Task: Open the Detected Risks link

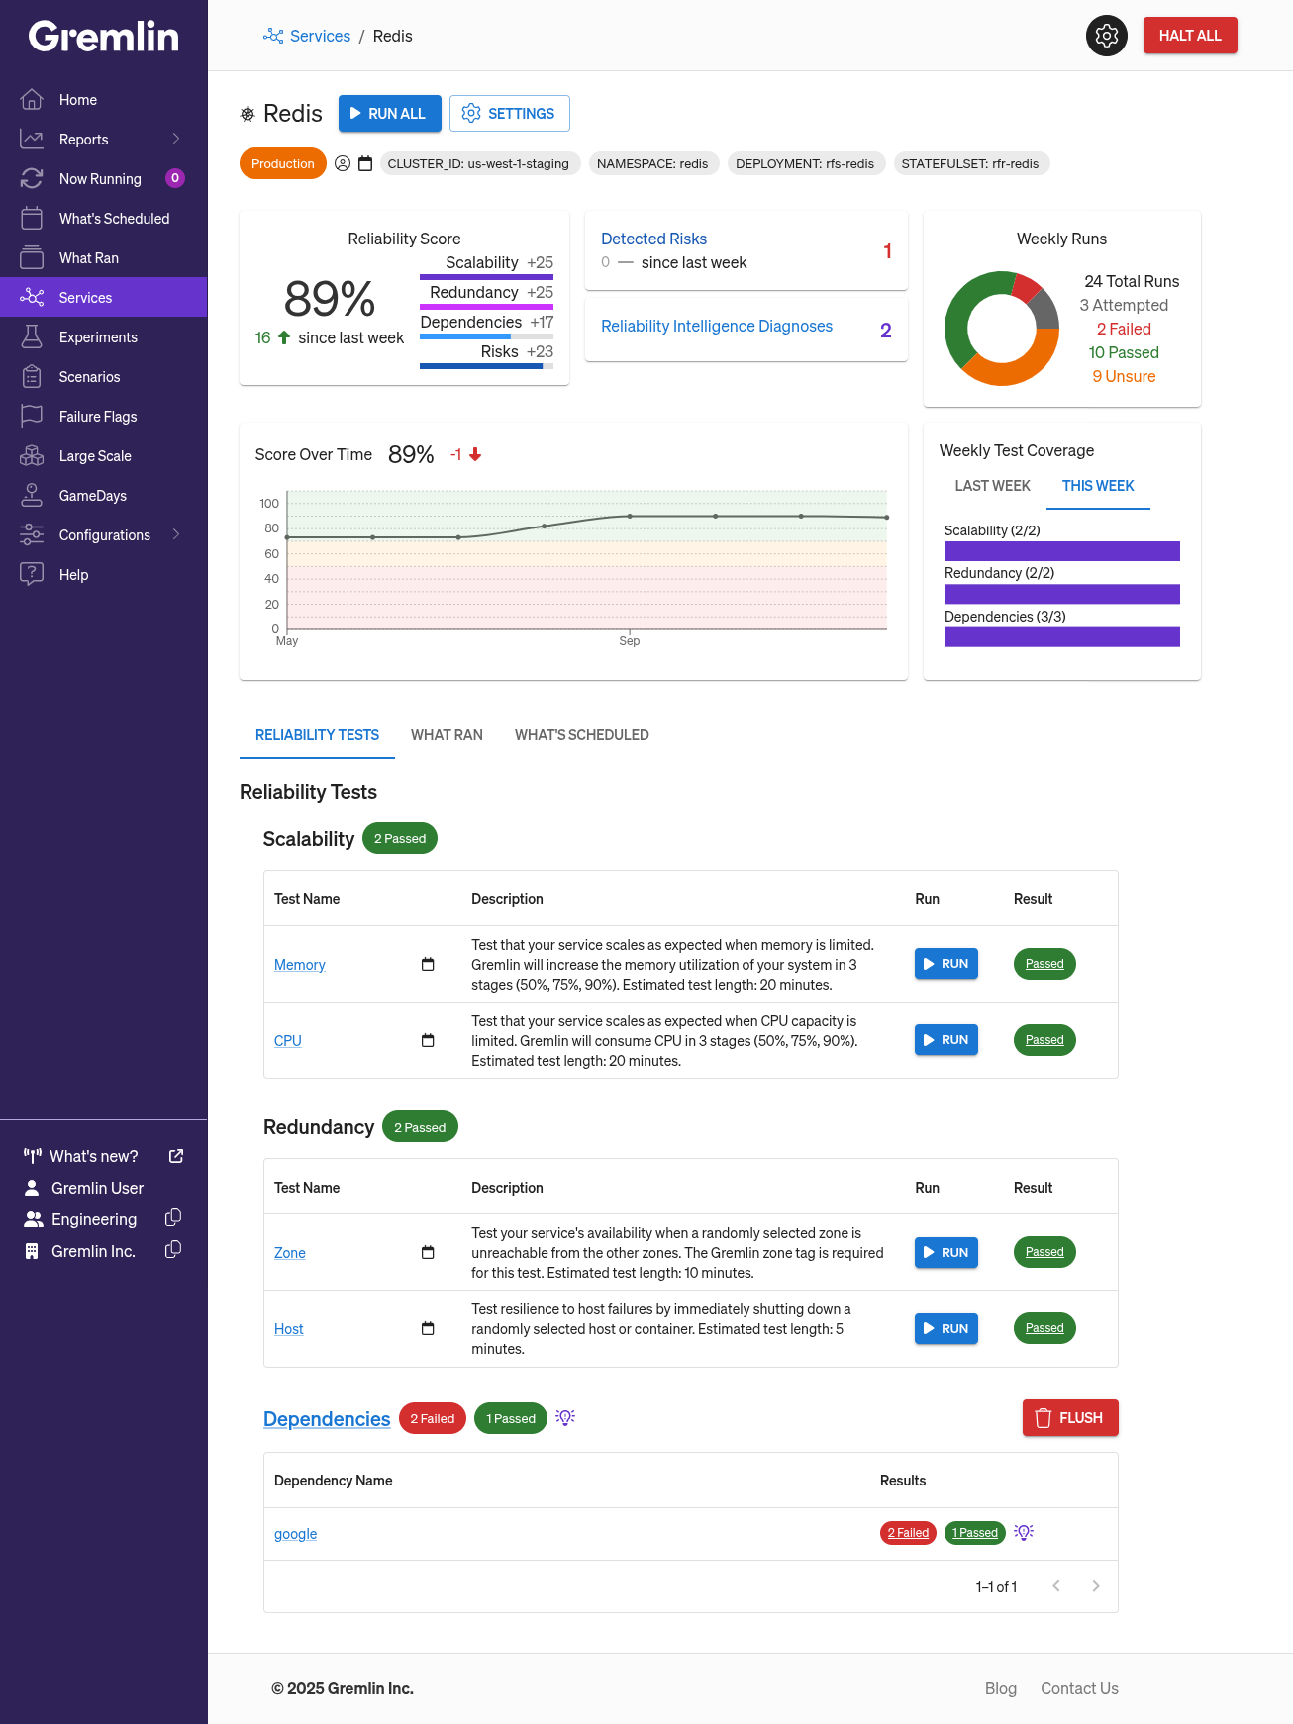Action: pos(653,239)
